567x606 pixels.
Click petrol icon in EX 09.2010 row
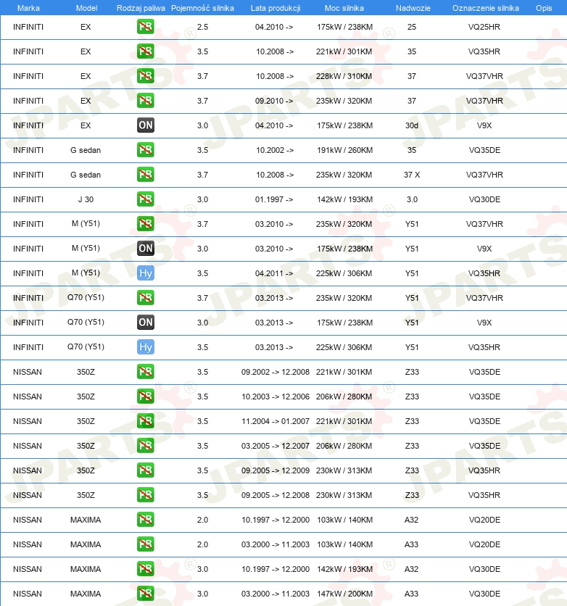(145, 101)
